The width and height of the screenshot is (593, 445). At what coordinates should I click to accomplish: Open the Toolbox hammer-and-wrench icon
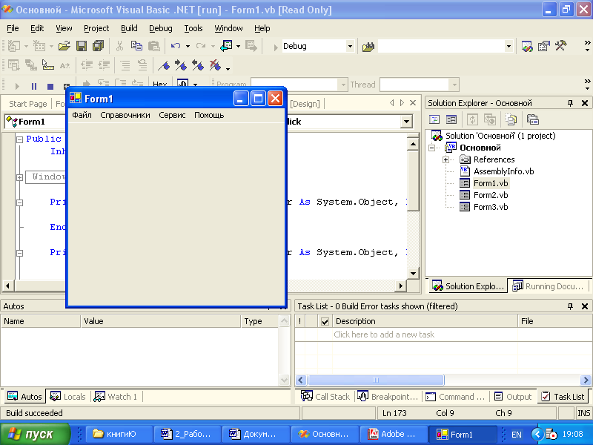click(561, 46)
